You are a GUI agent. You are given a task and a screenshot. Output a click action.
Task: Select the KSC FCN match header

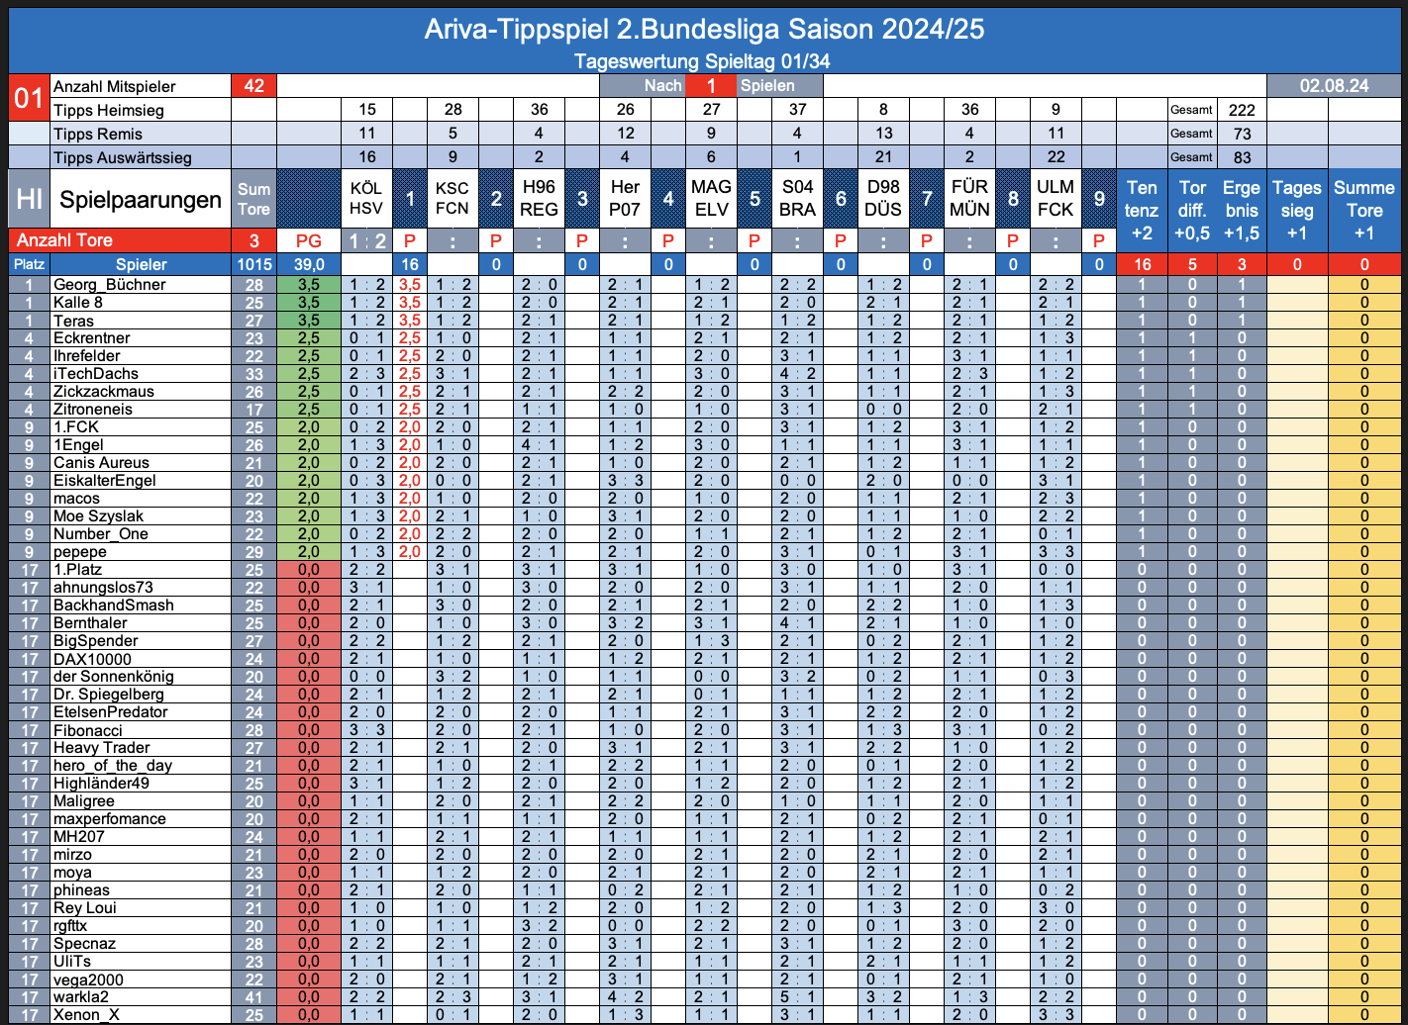coord(453,199)
